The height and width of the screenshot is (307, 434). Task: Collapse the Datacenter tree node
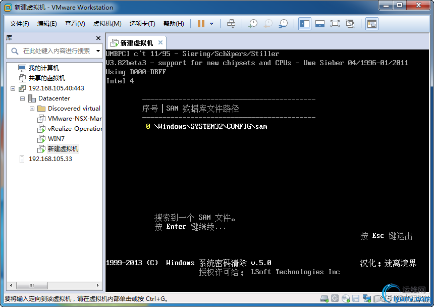22,98
